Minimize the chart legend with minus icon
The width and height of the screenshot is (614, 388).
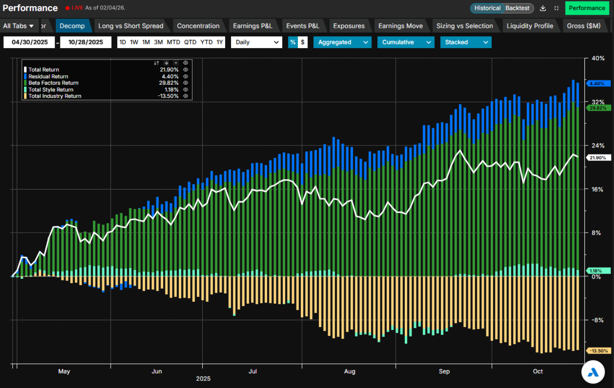point(176,63)
